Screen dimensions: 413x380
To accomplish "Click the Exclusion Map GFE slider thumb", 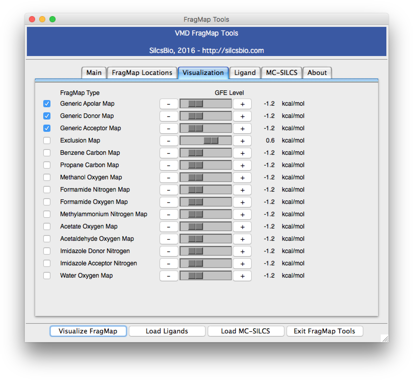I will 211,140.
